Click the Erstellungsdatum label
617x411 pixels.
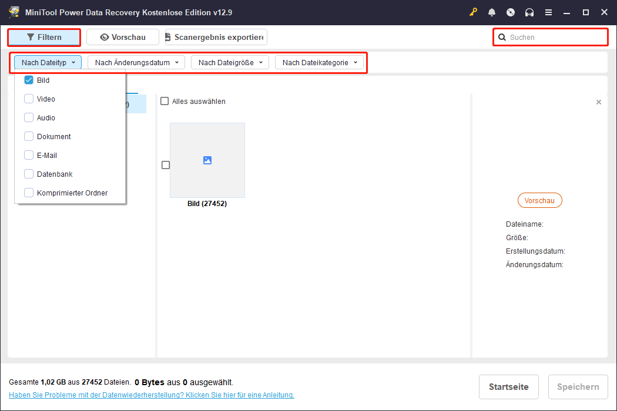[535, 251]
